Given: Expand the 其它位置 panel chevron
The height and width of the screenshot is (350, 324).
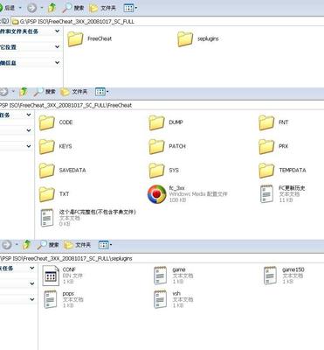Looking at the screenshot, I should (57, 46).
